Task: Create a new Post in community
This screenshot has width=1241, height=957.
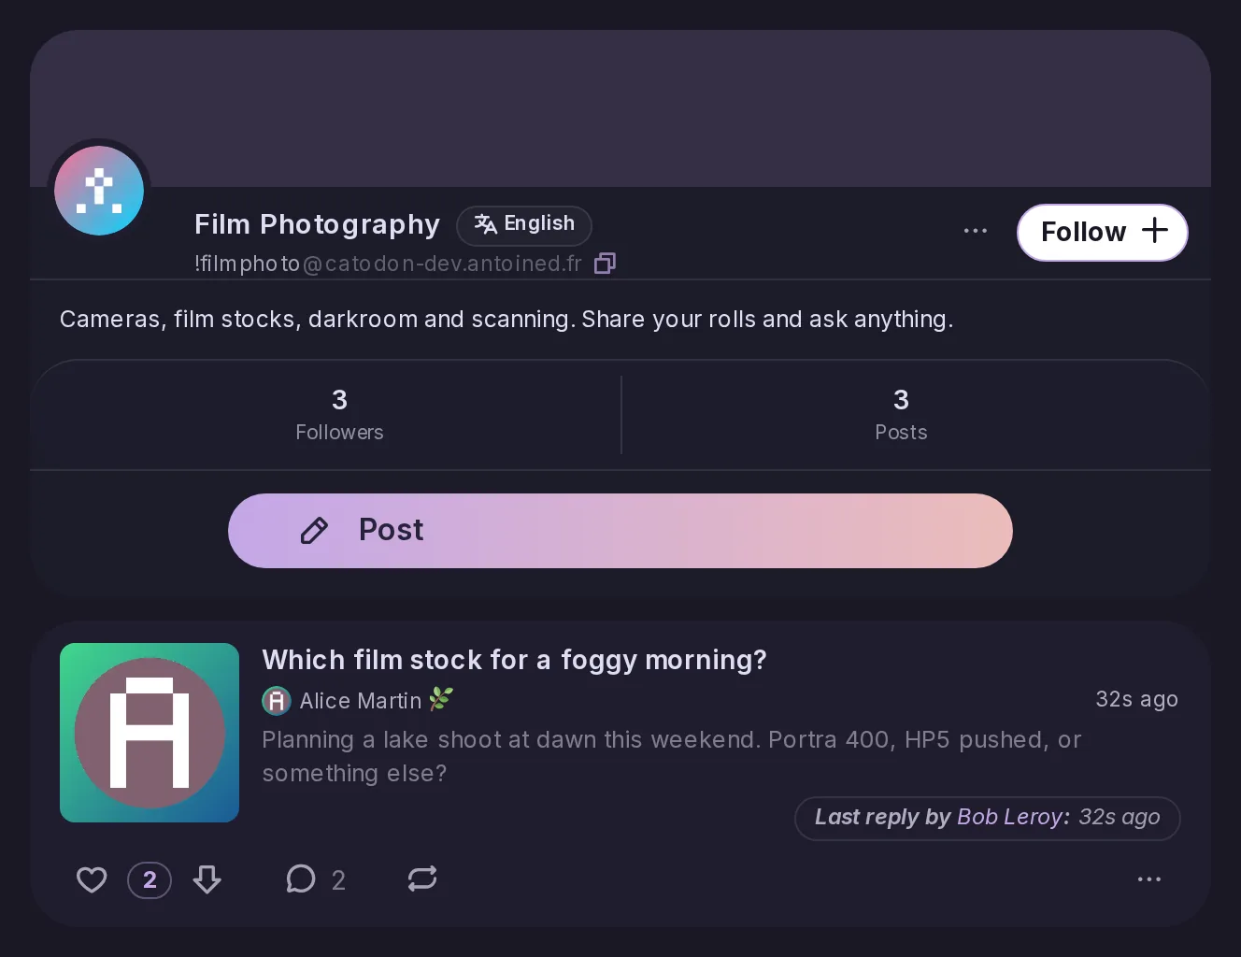Action: click(x=620, y=531)
